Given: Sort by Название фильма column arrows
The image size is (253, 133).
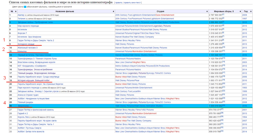Looking at the screenshot, I should pos(113,11).
